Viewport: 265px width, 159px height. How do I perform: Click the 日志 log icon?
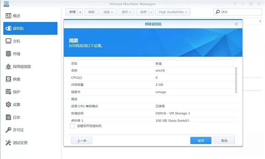pos(8,117)
